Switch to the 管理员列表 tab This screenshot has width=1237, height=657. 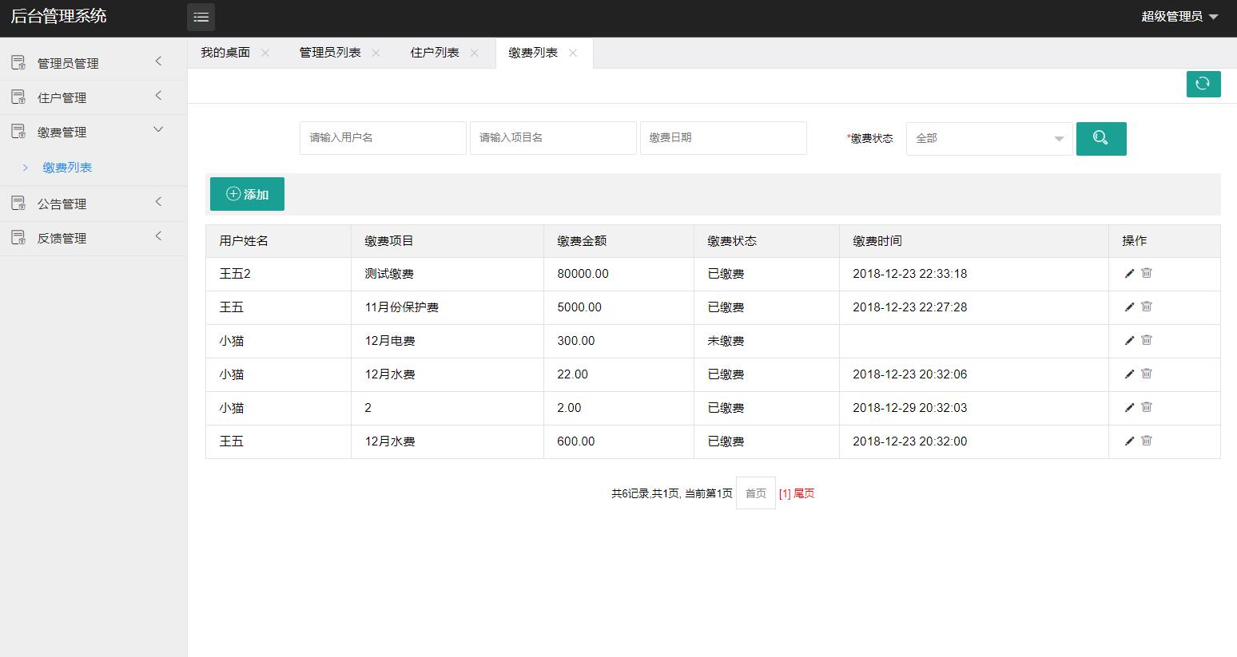(329, 53)
